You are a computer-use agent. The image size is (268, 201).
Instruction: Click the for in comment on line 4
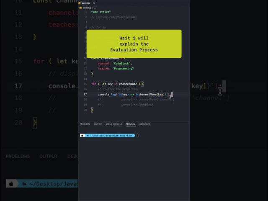click(x=99, y=27)
